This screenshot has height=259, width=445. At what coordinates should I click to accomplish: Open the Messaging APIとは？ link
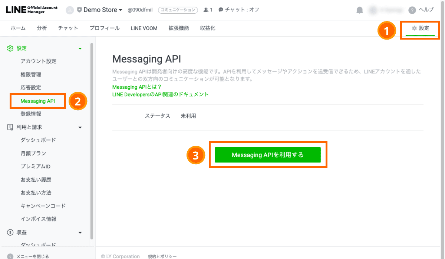[137, 87]
